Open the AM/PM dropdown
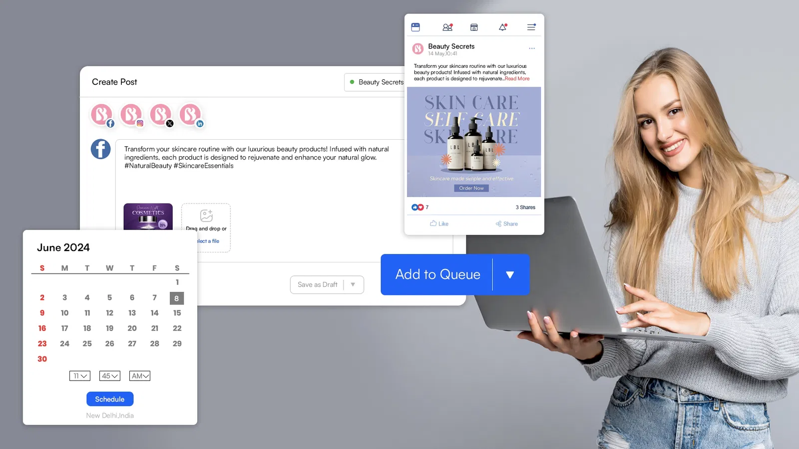799x449 pixels. click(140, 376)
